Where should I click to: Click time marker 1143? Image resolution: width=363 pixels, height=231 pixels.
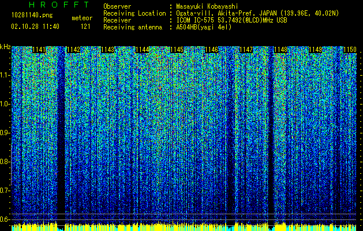click(x=108, y=50)
